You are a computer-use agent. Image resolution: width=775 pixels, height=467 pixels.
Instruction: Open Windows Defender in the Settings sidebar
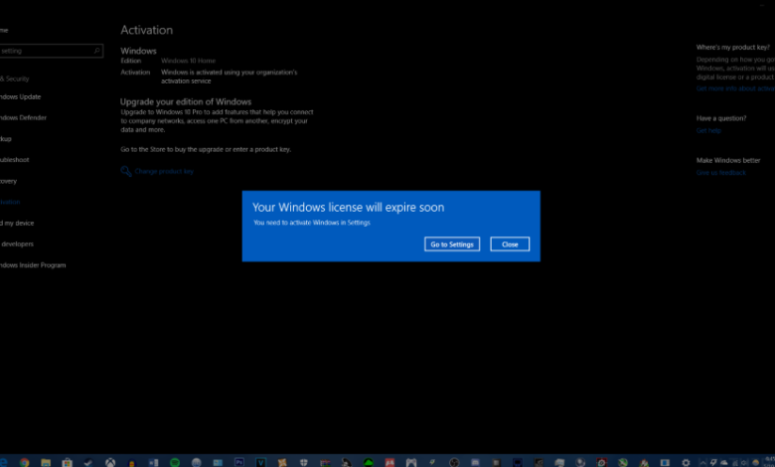click(23, 117)
